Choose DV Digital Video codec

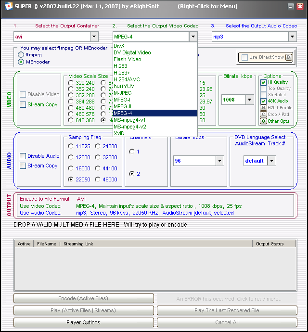(x=155, y=52)
